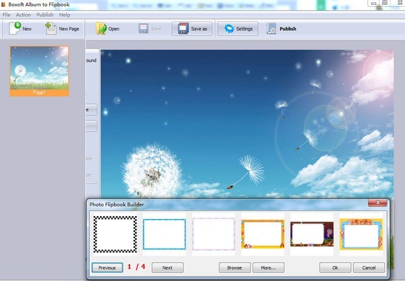This screenshot has width=405, height=281.
Task: Go to Previous frame page
Action: point(107,267)
